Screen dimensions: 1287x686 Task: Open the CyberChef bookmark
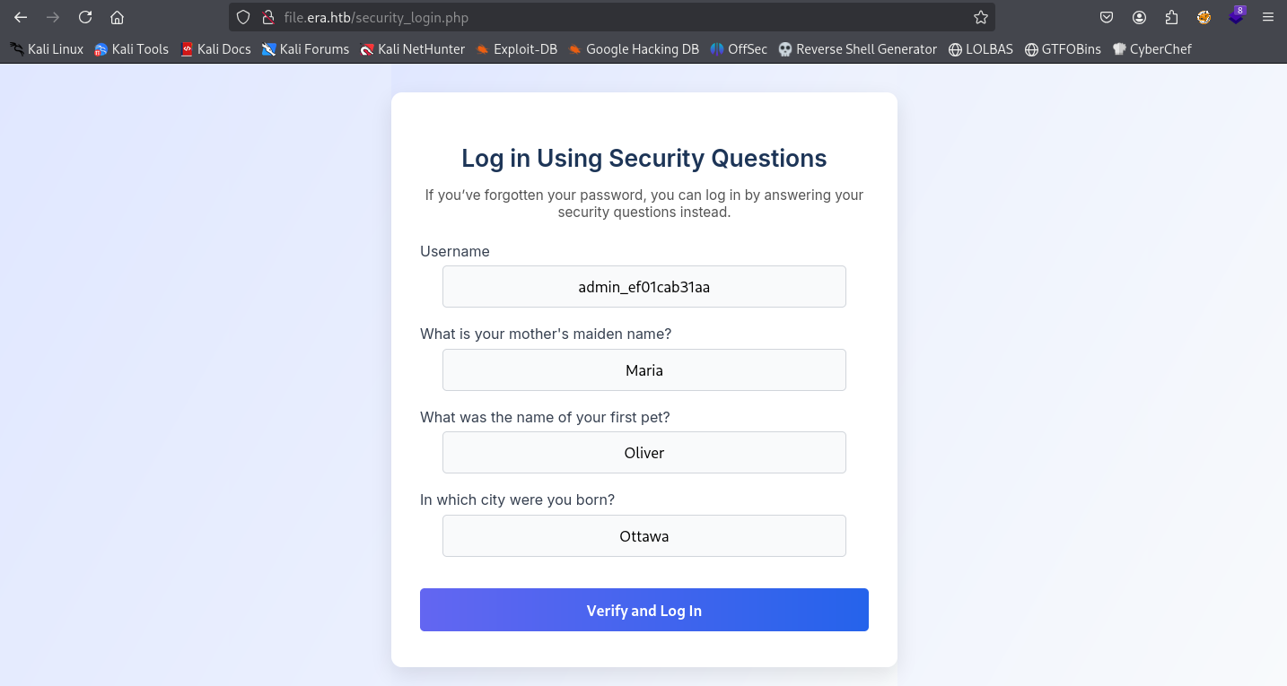pos(1151,49)
